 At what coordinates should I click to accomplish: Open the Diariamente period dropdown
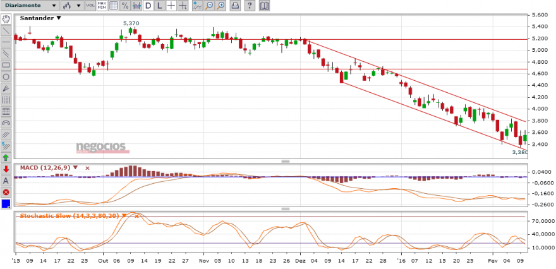(30, 5)
